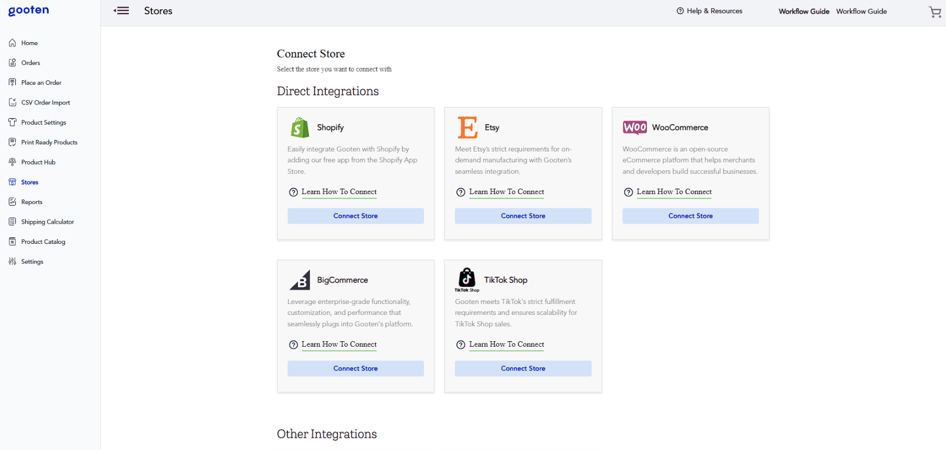Open Settings from the sidebar

point(32,262)
